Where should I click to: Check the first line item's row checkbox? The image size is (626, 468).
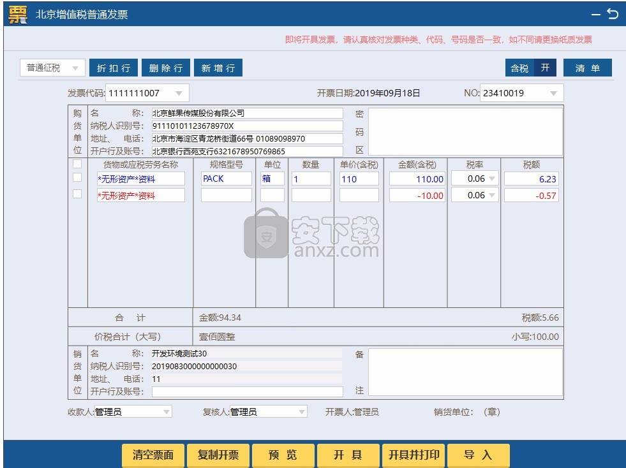point(77,179)
